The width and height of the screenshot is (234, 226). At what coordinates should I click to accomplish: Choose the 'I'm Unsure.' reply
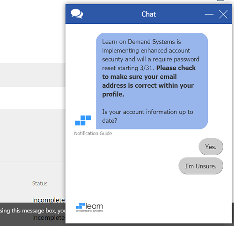pos(201,166)
